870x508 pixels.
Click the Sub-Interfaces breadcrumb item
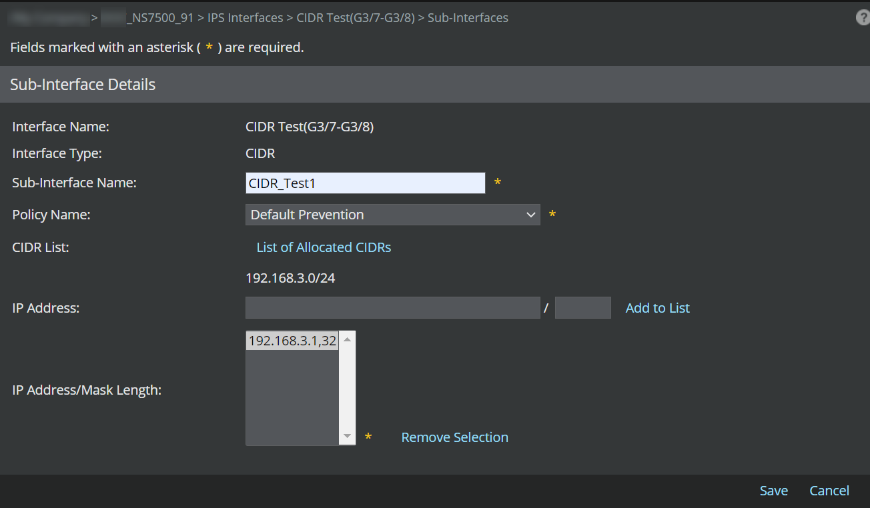click(x=468, y=18)
